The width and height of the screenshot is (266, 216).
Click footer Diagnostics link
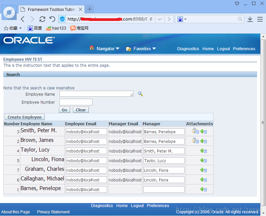pyautogui.click(x=102, y=206)
